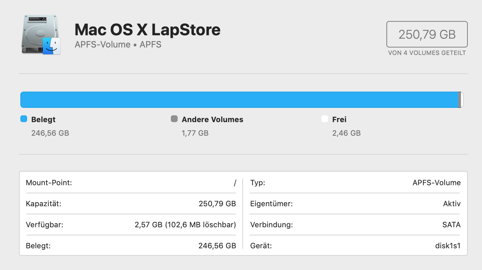The height and width of the screenshot is (270, 482).
Task: Click the gray Andere Volumes legend swatch
Action: pos(174,119)
